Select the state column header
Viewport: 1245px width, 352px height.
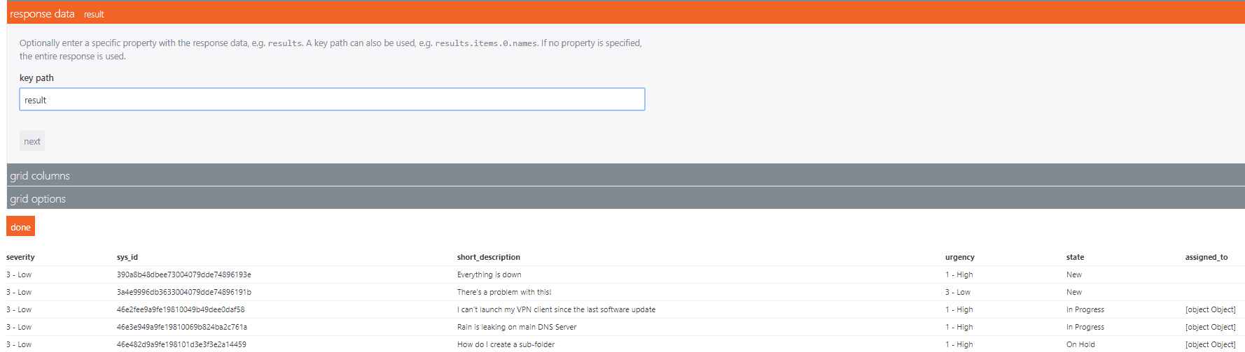pyautogui.click(x=1075, y=257)
